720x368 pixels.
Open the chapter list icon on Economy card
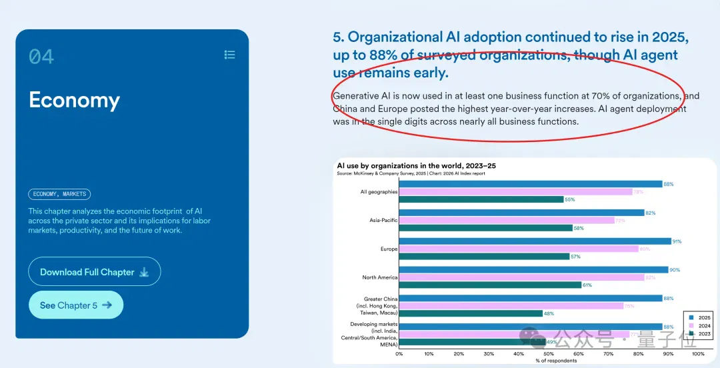tap(229, 55)
